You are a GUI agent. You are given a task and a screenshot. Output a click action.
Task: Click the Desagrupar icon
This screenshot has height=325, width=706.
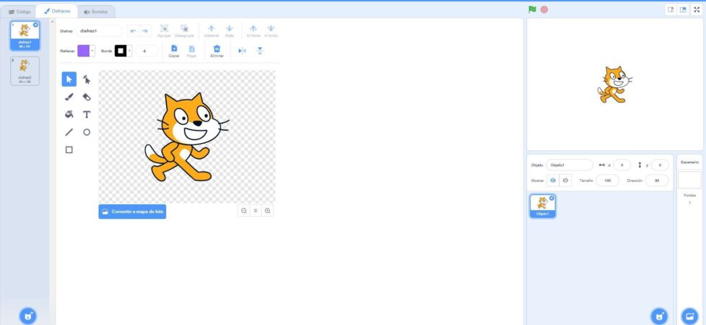184,28
